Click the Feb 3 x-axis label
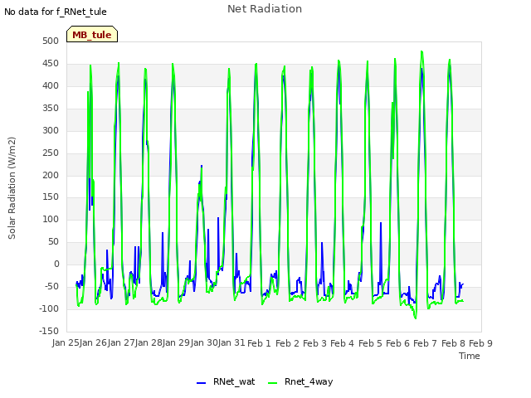531x398 pixels. click(314, 343)
